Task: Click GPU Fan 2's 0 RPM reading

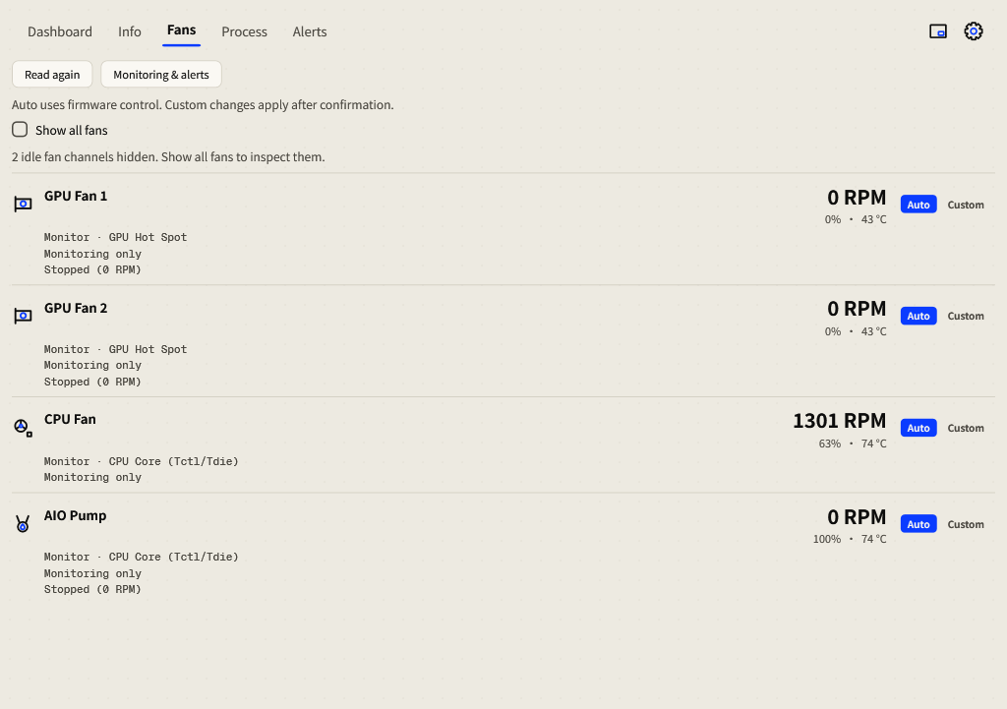Action: coord(857,309)
